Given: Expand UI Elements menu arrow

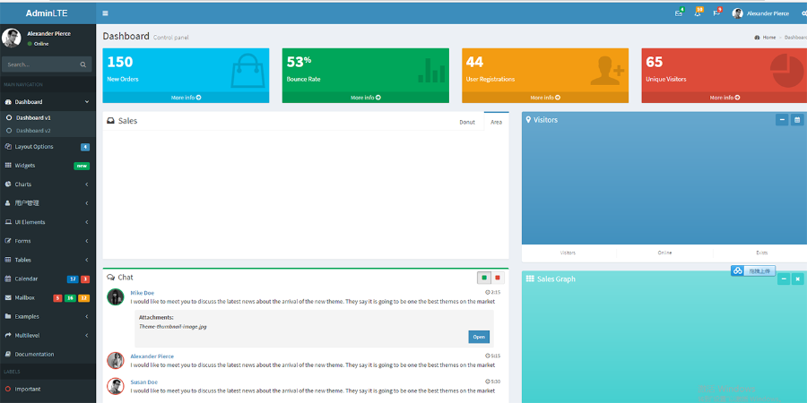Looking at the screenshot, I should pos(86,222).
